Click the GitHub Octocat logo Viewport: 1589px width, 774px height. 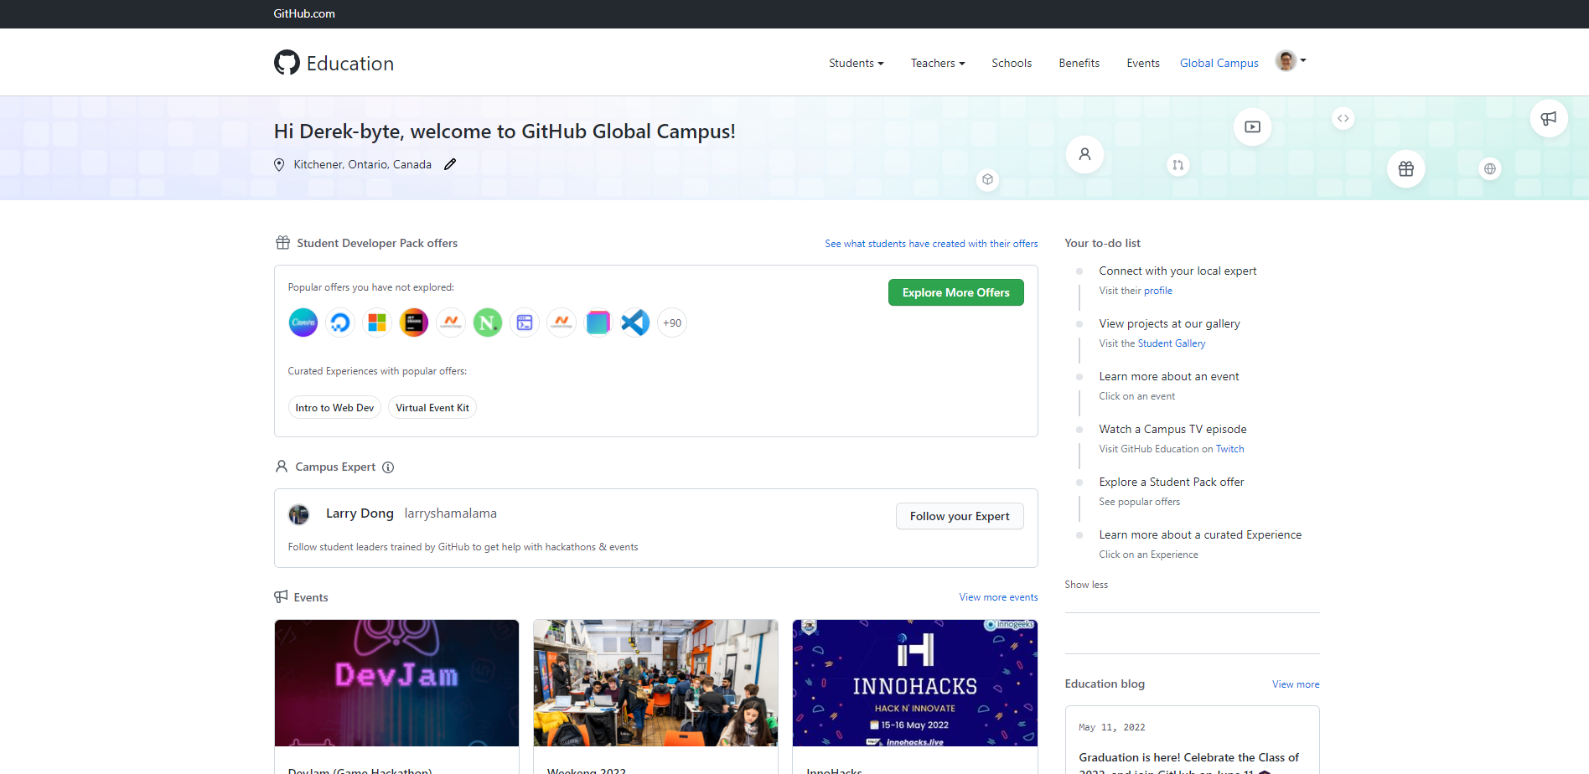[x=287, y=63]
